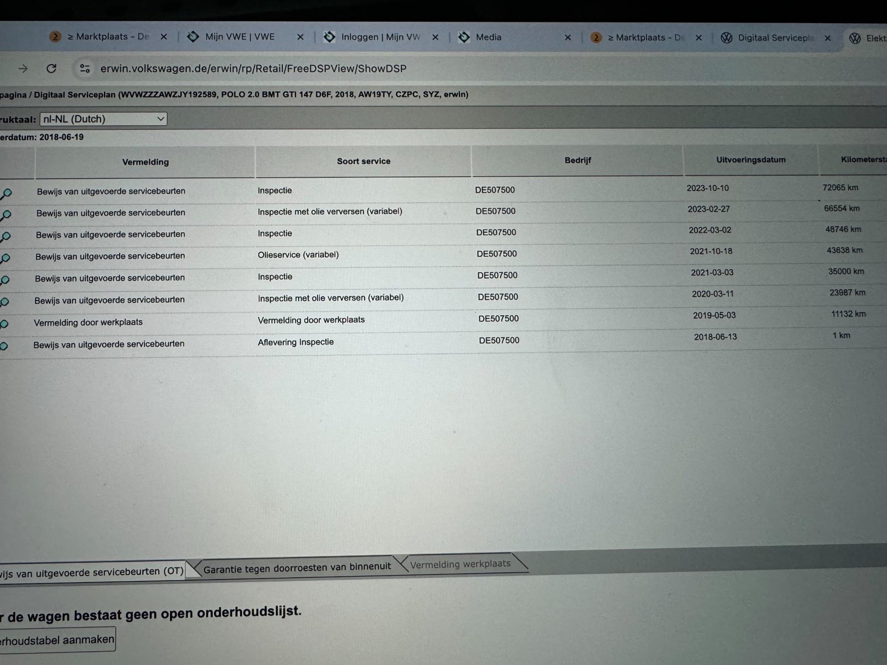Click the Vermelding column header

146,162
